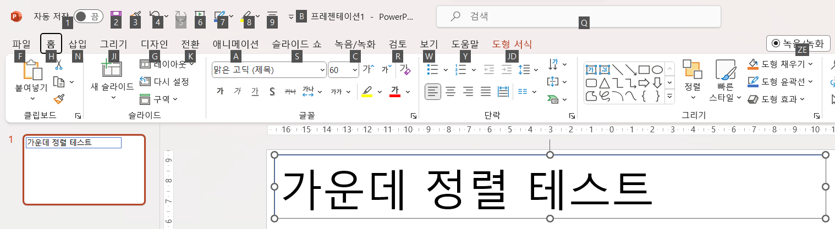Image resolution: width=835 pixels, height=229 pixels.
Task: Open the line spacing icon
Action: pyautogui.click(x=524, y=69)
